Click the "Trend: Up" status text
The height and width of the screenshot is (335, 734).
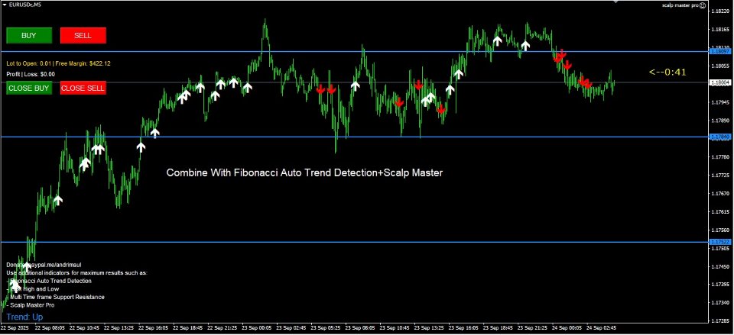point(24,317)
